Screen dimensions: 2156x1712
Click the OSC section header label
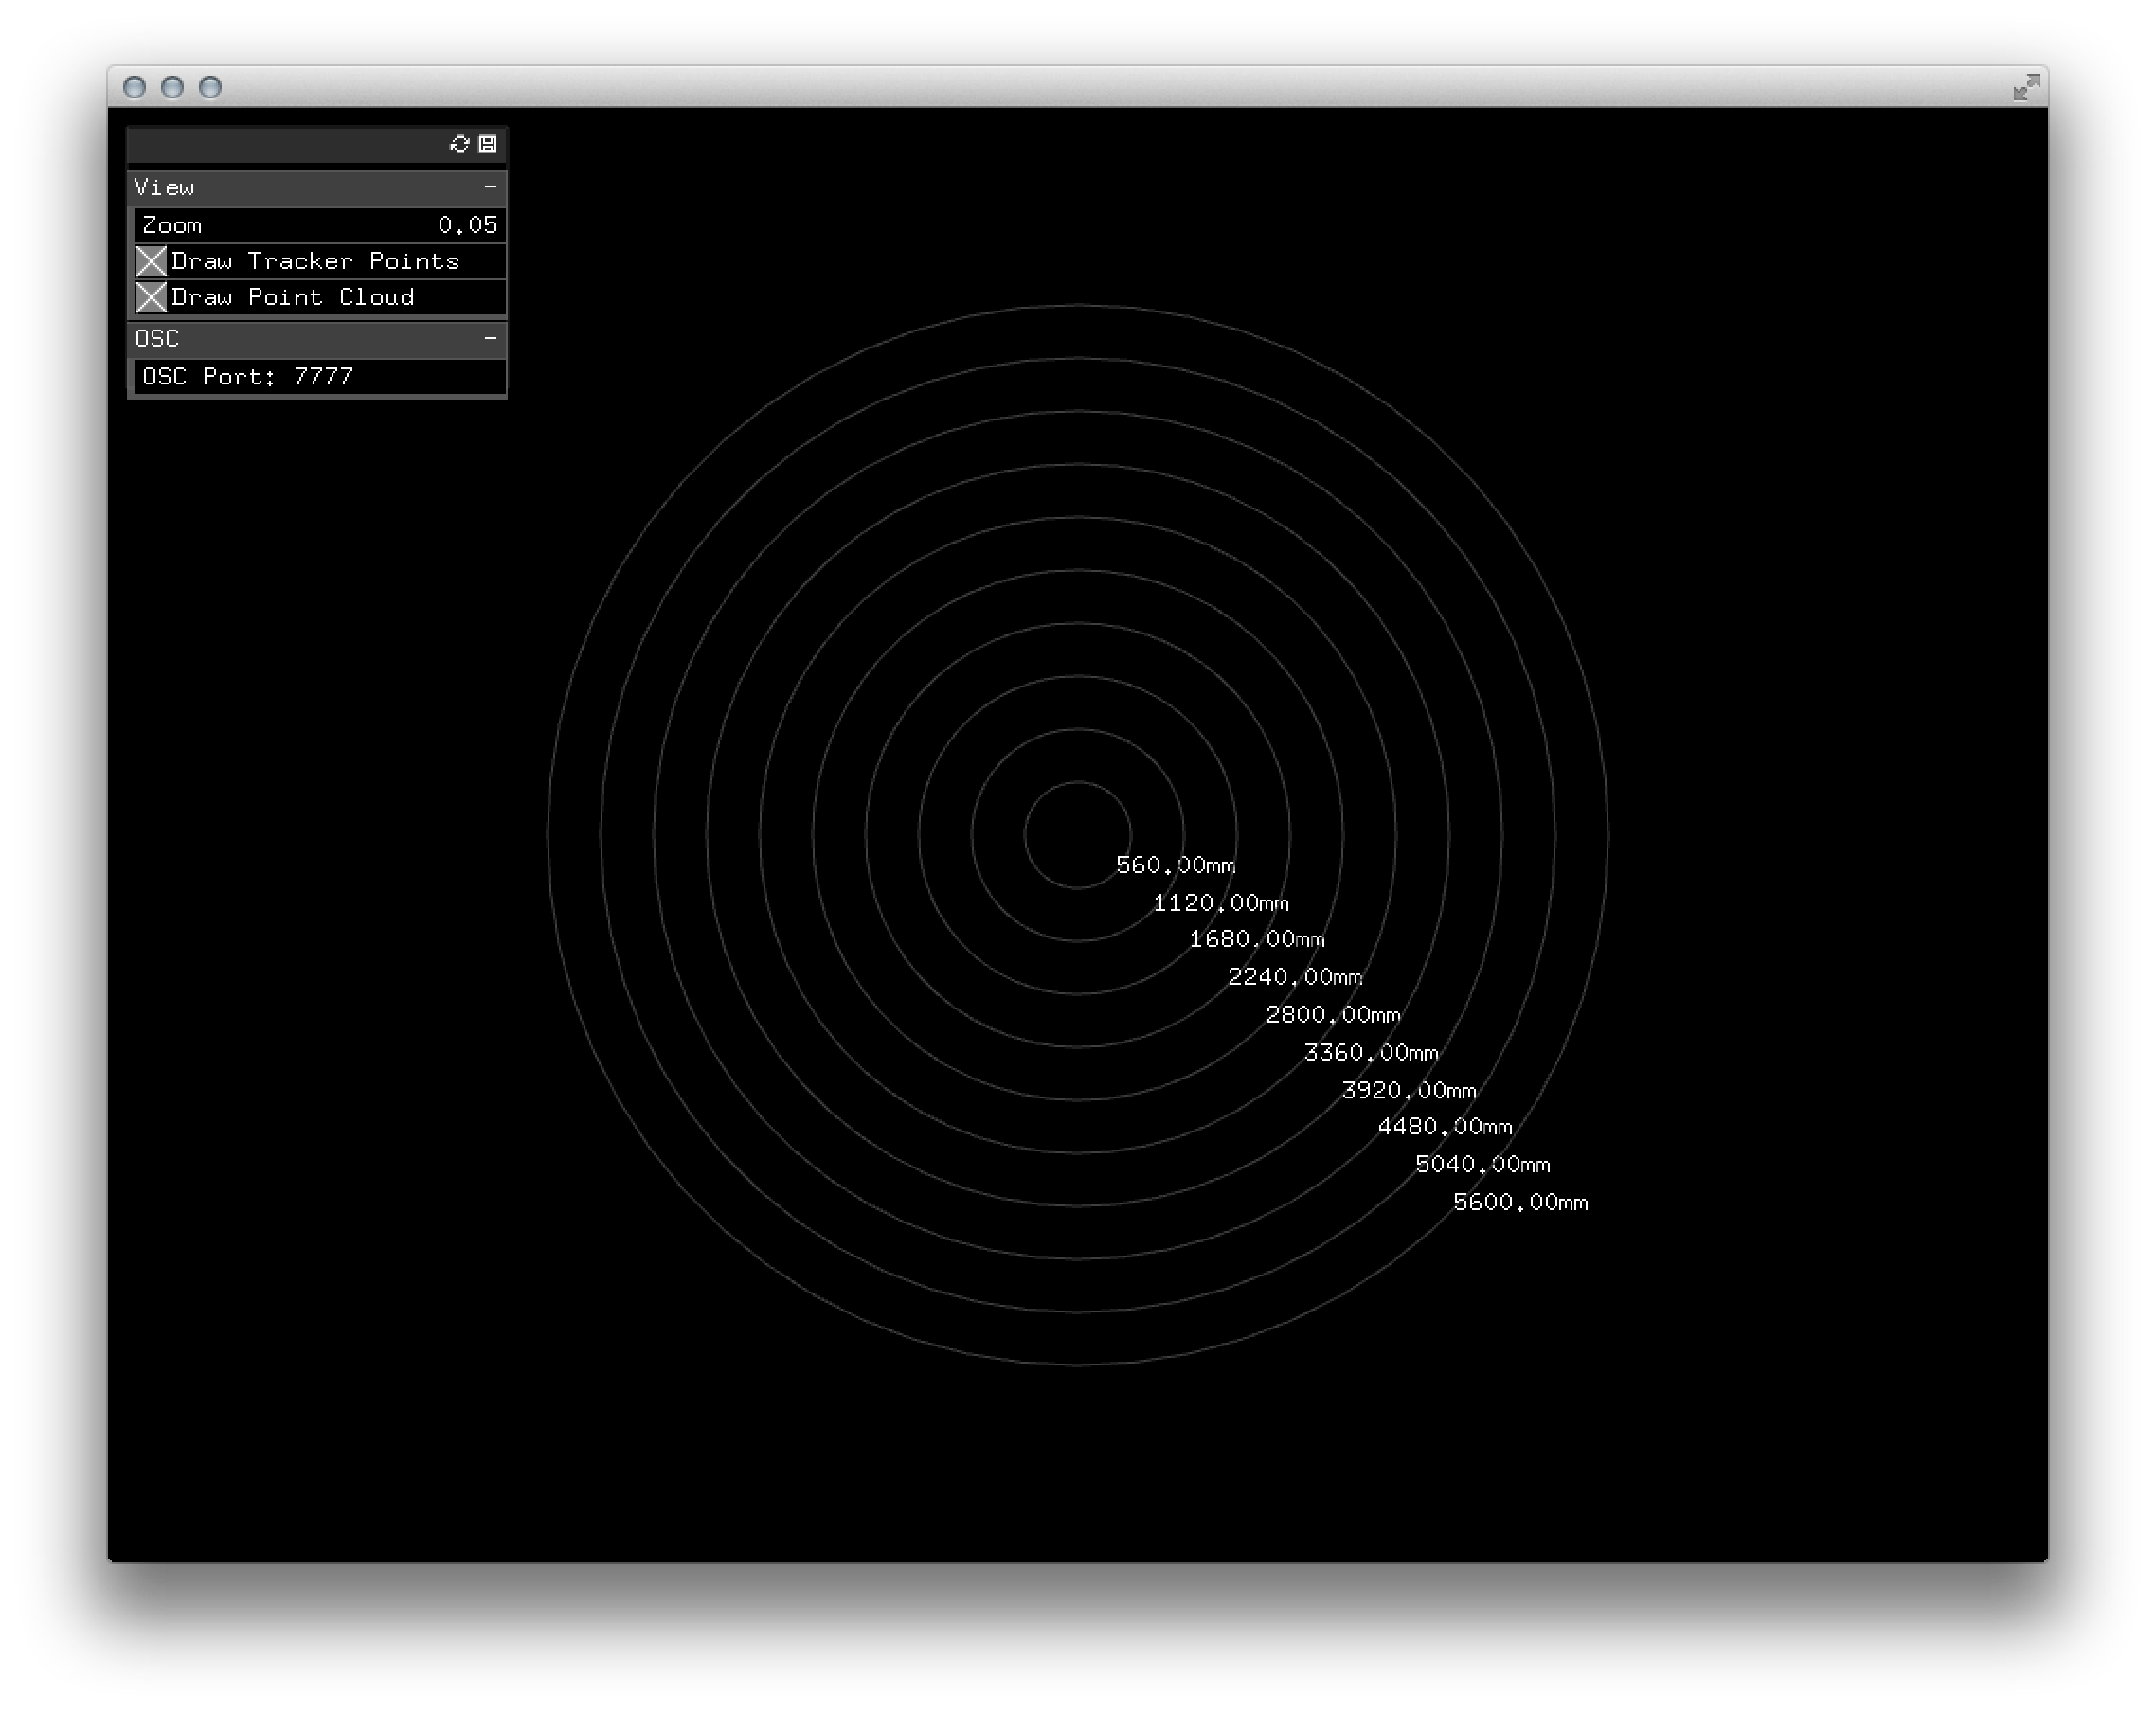click(157, 339)
